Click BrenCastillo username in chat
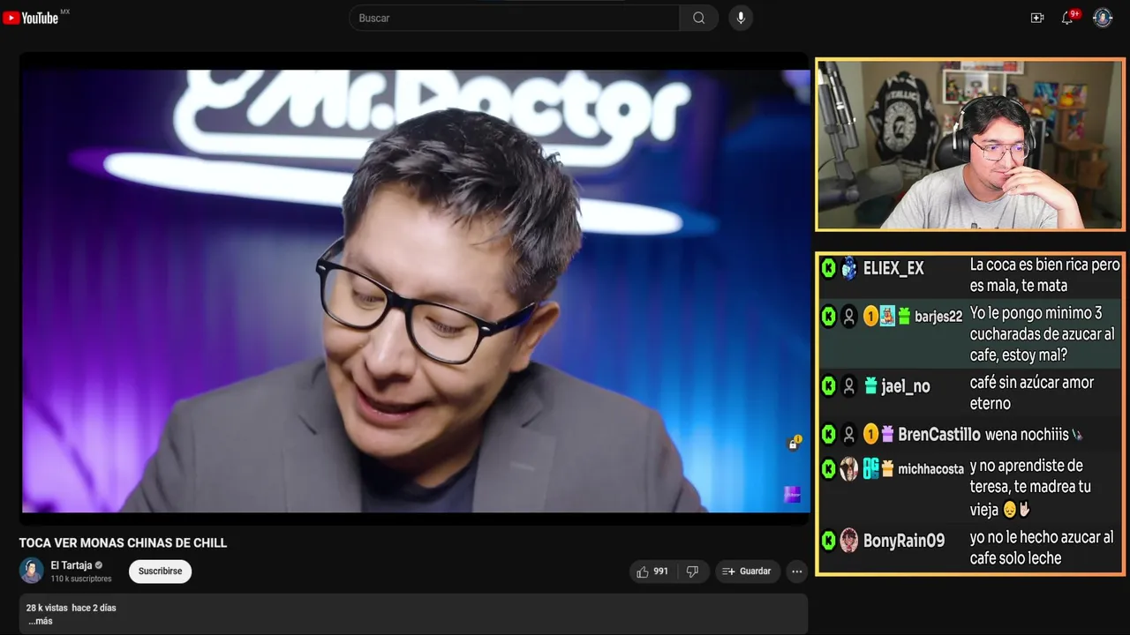Screen dimensions: 1130x635 point(938,434)
